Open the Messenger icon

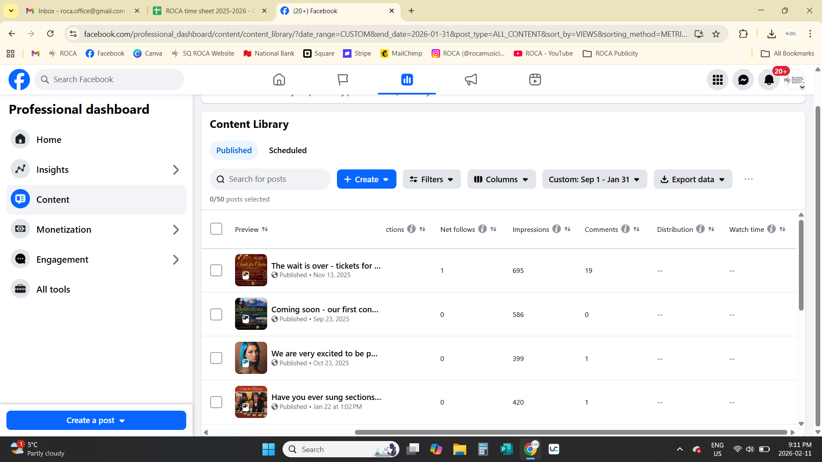(743, 80)
